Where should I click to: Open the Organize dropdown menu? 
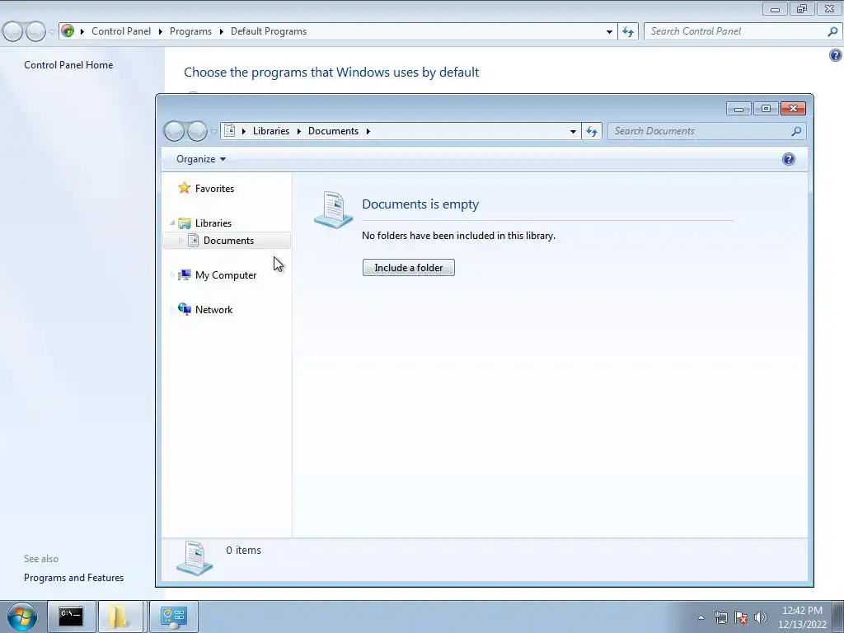201,159
